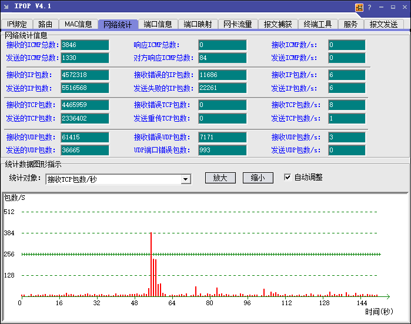Go to the 端口信息 tab

pos(158,24)
